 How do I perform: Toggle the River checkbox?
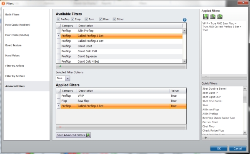pyautogui.click(x=100, y=19)
